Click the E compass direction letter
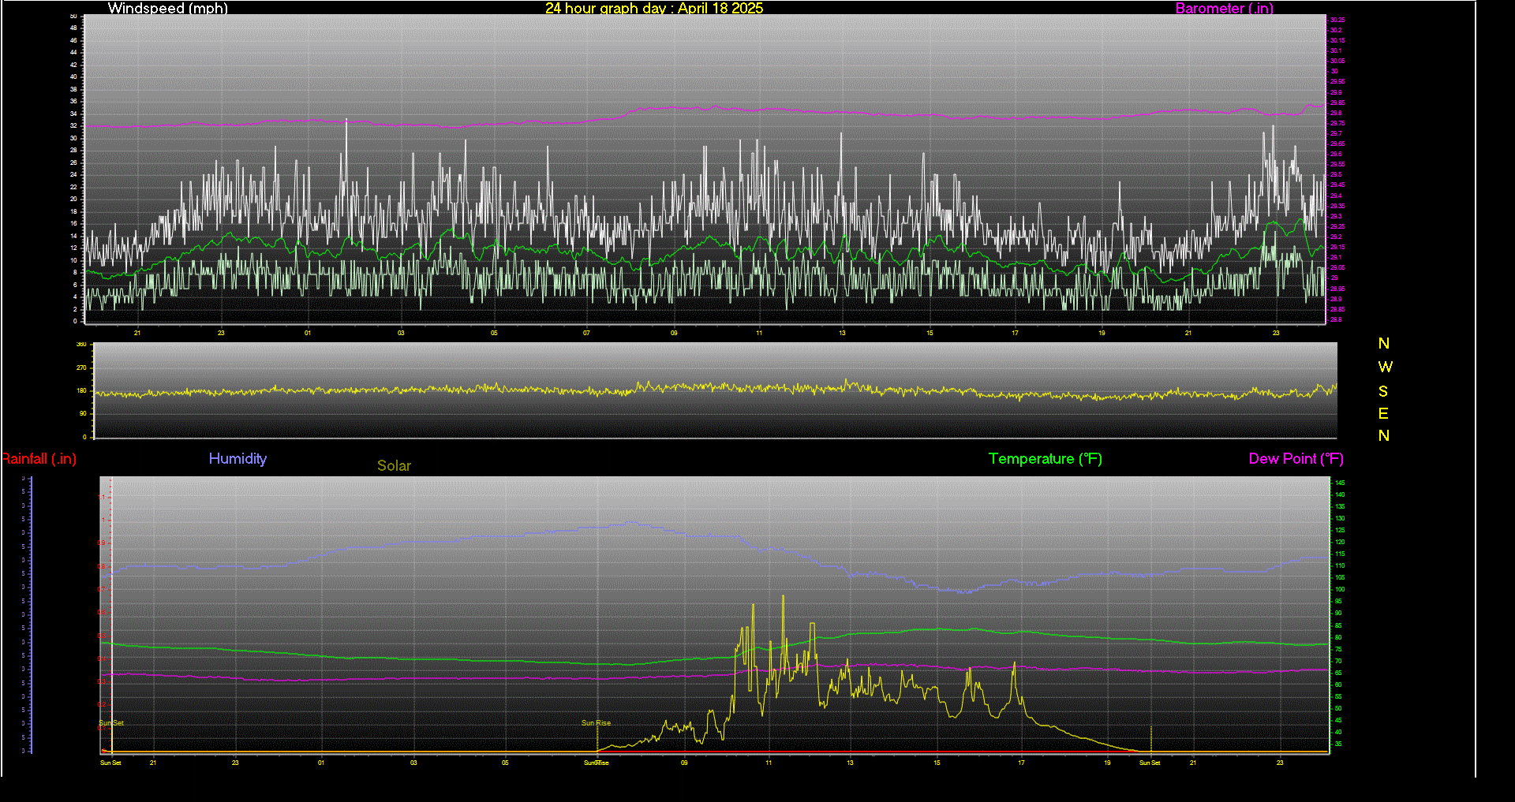The width and height of the screenshot is (1515, 802). pos(1383,414)
